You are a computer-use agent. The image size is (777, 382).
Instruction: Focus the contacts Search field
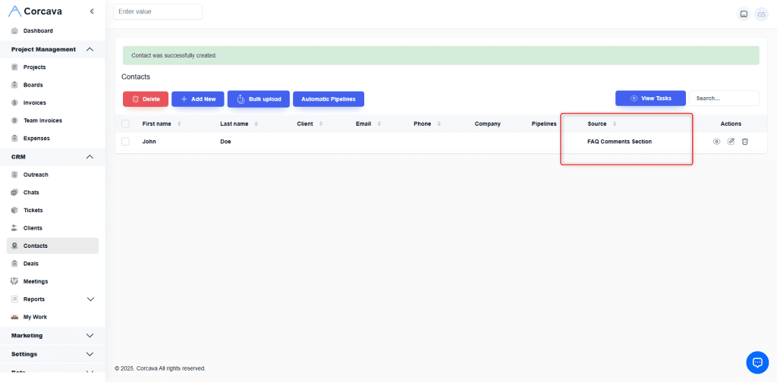(x=724, y=98)
